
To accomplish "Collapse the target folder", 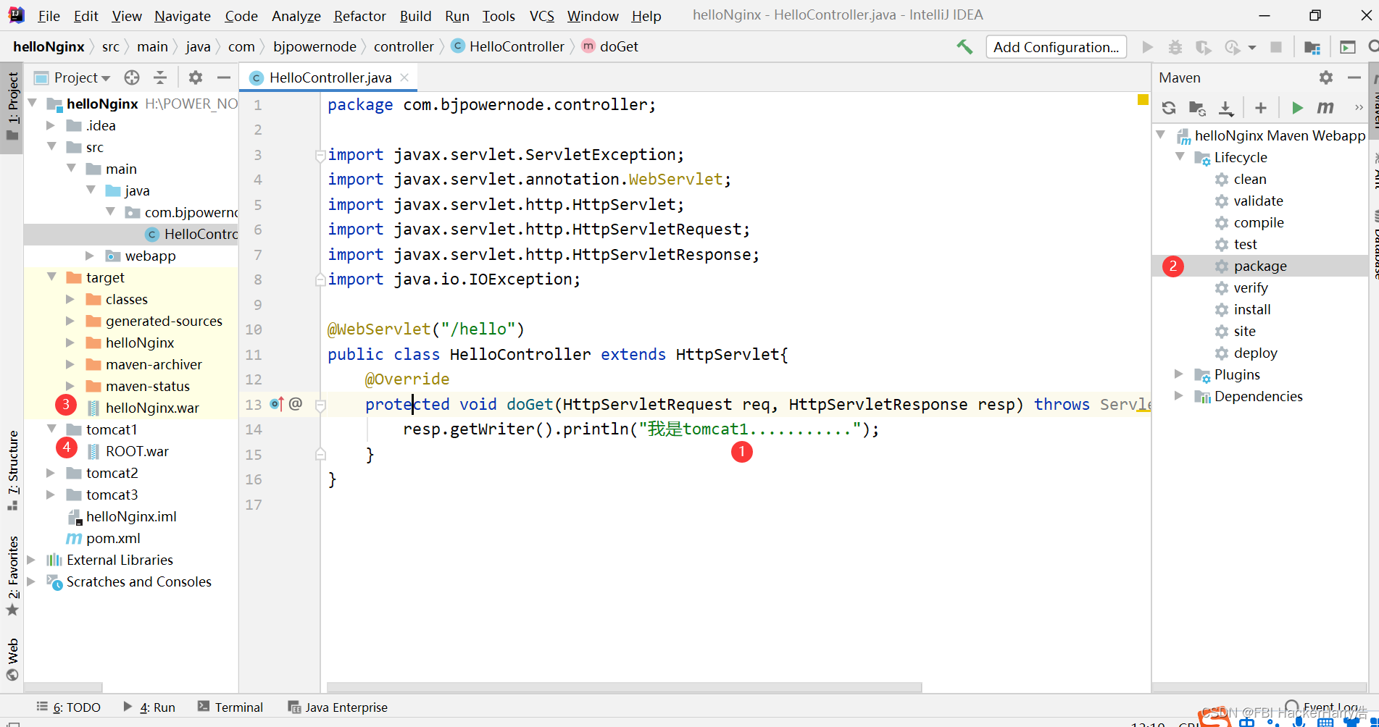I will click(x=51, y=277).
